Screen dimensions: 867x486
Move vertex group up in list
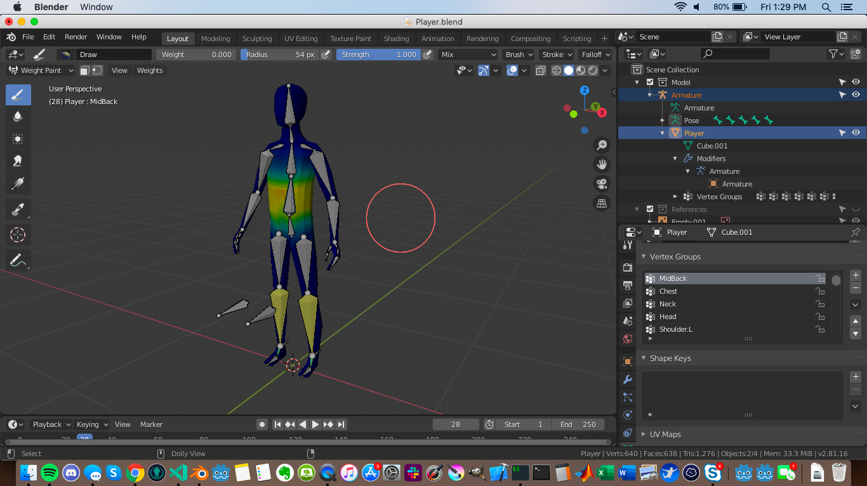tap(856, 321)
